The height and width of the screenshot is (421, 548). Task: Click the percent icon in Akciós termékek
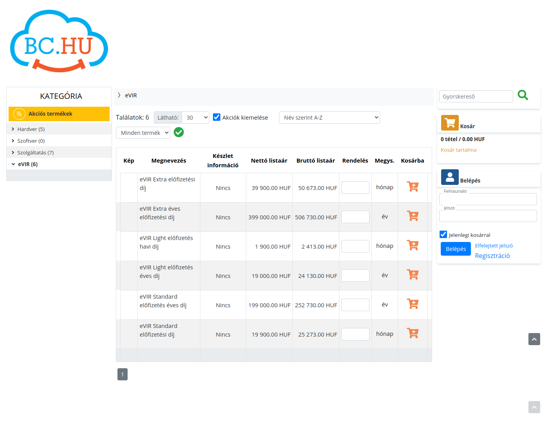click(x=19, y=114)
